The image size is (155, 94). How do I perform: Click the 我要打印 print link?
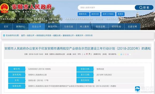coord(97,54)
